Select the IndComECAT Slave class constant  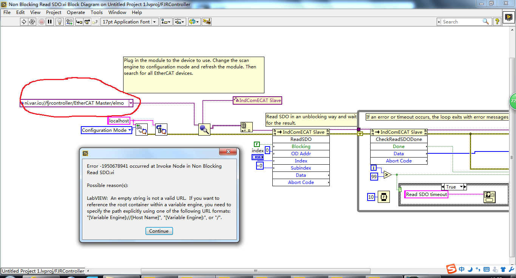257,100
